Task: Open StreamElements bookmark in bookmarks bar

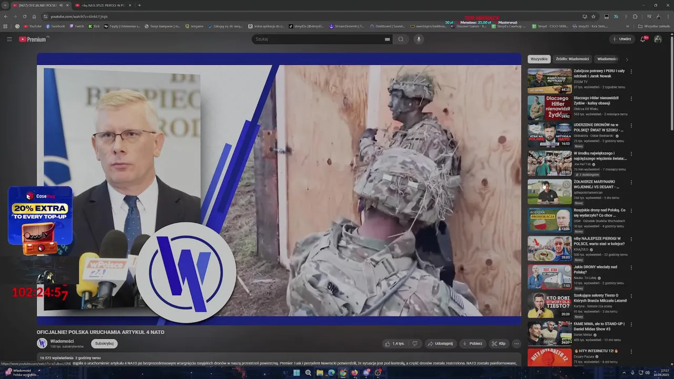Action: click(347, 26)
